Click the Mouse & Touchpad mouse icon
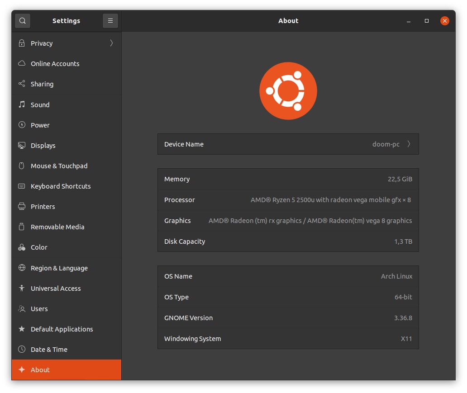The height and width of the screenshot is (393, 467). pos(22,166)
